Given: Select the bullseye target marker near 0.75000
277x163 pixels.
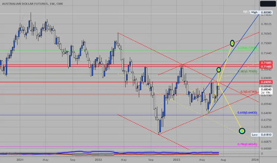Looking at the screenshot, I should pyautogui.click(x=232, y=43).
